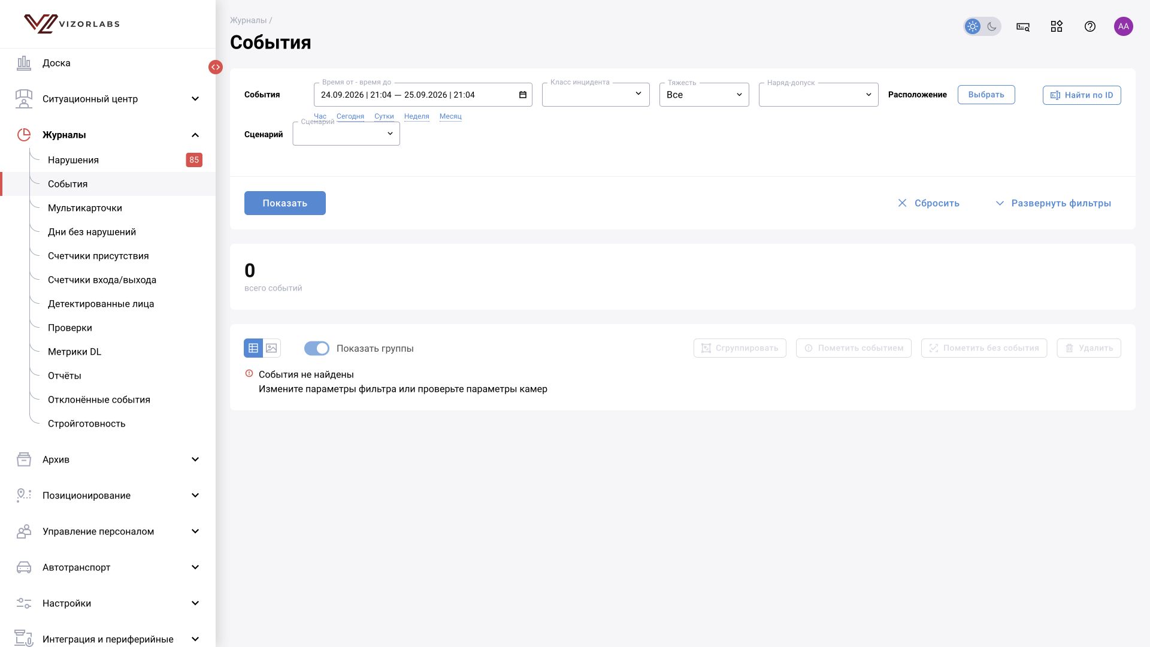Viewport: 1150px width, 647px height.
Task: Click the Настройки sliders icon
Action: pyautogui.click(x=24, y=603)
